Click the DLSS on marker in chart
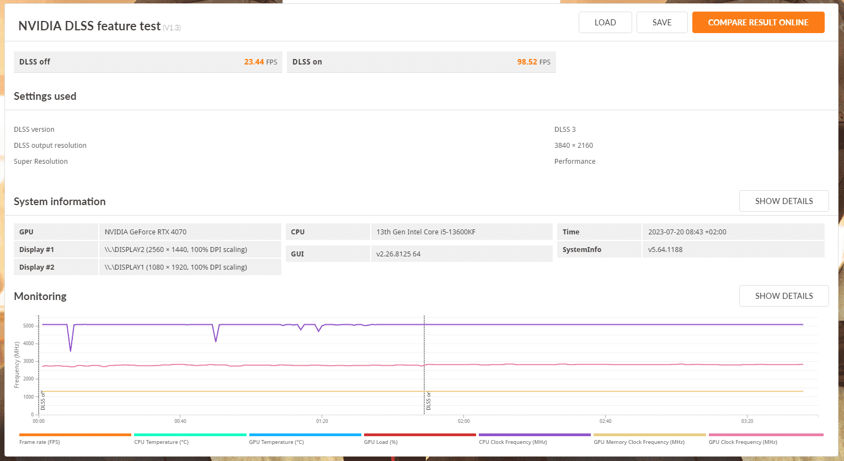844x461 pixels. [429, 401]
